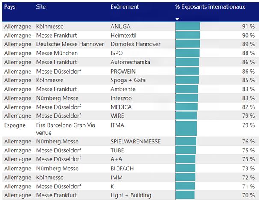Click the data bar for ANUGA
Screen dimensions: 259x200
click(188, 26)
